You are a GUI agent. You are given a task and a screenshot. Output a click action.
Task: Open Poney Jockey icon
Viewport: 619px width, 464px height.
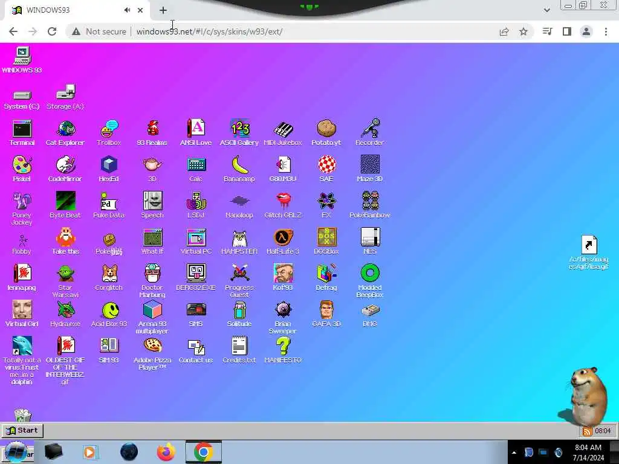22,201
